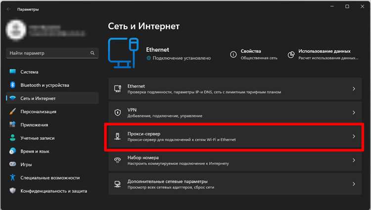371x210 pixels.
Task: Minimize the Параметры window
Action: (332, 6)
